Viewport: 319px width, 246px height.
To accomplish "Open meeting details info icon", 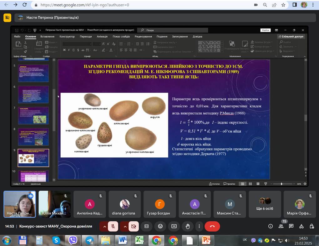I will (271, 226).
